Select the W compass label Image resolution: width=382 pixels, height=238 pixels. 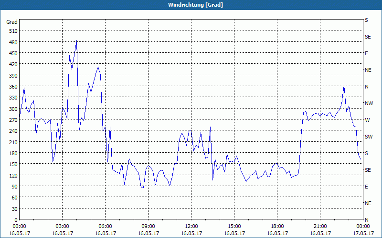coord(367,120)
